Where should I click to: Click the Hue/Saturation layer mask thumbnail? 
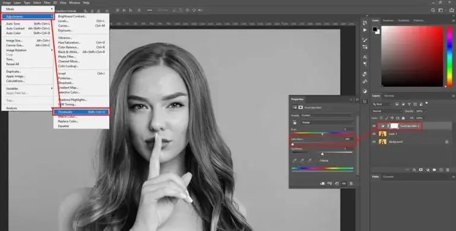click(x=394, y=126)
